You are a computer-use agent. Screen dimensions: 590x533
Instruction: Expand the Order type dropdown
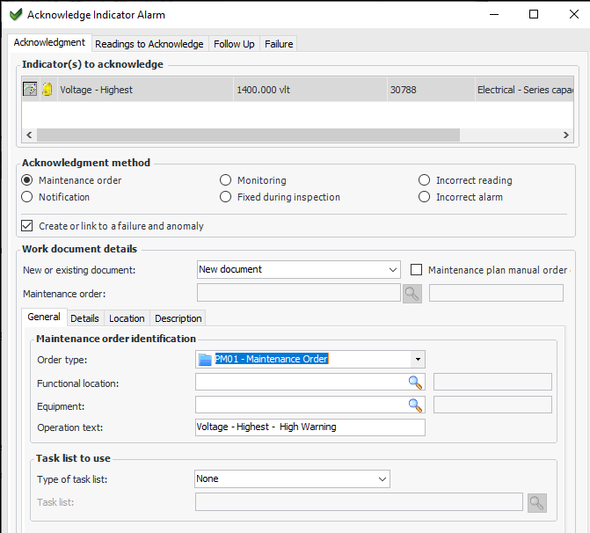click(x=419, y=359)
